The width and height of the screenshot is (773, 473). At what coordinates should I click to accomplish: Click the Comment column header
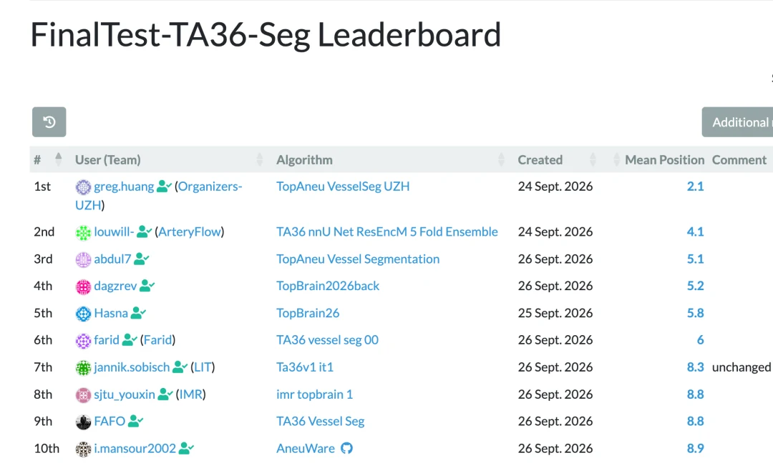click(739, 159)
